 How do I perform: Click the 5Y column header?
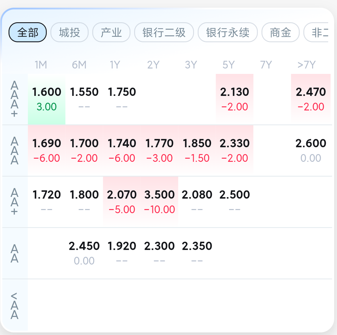coord(228,65)
